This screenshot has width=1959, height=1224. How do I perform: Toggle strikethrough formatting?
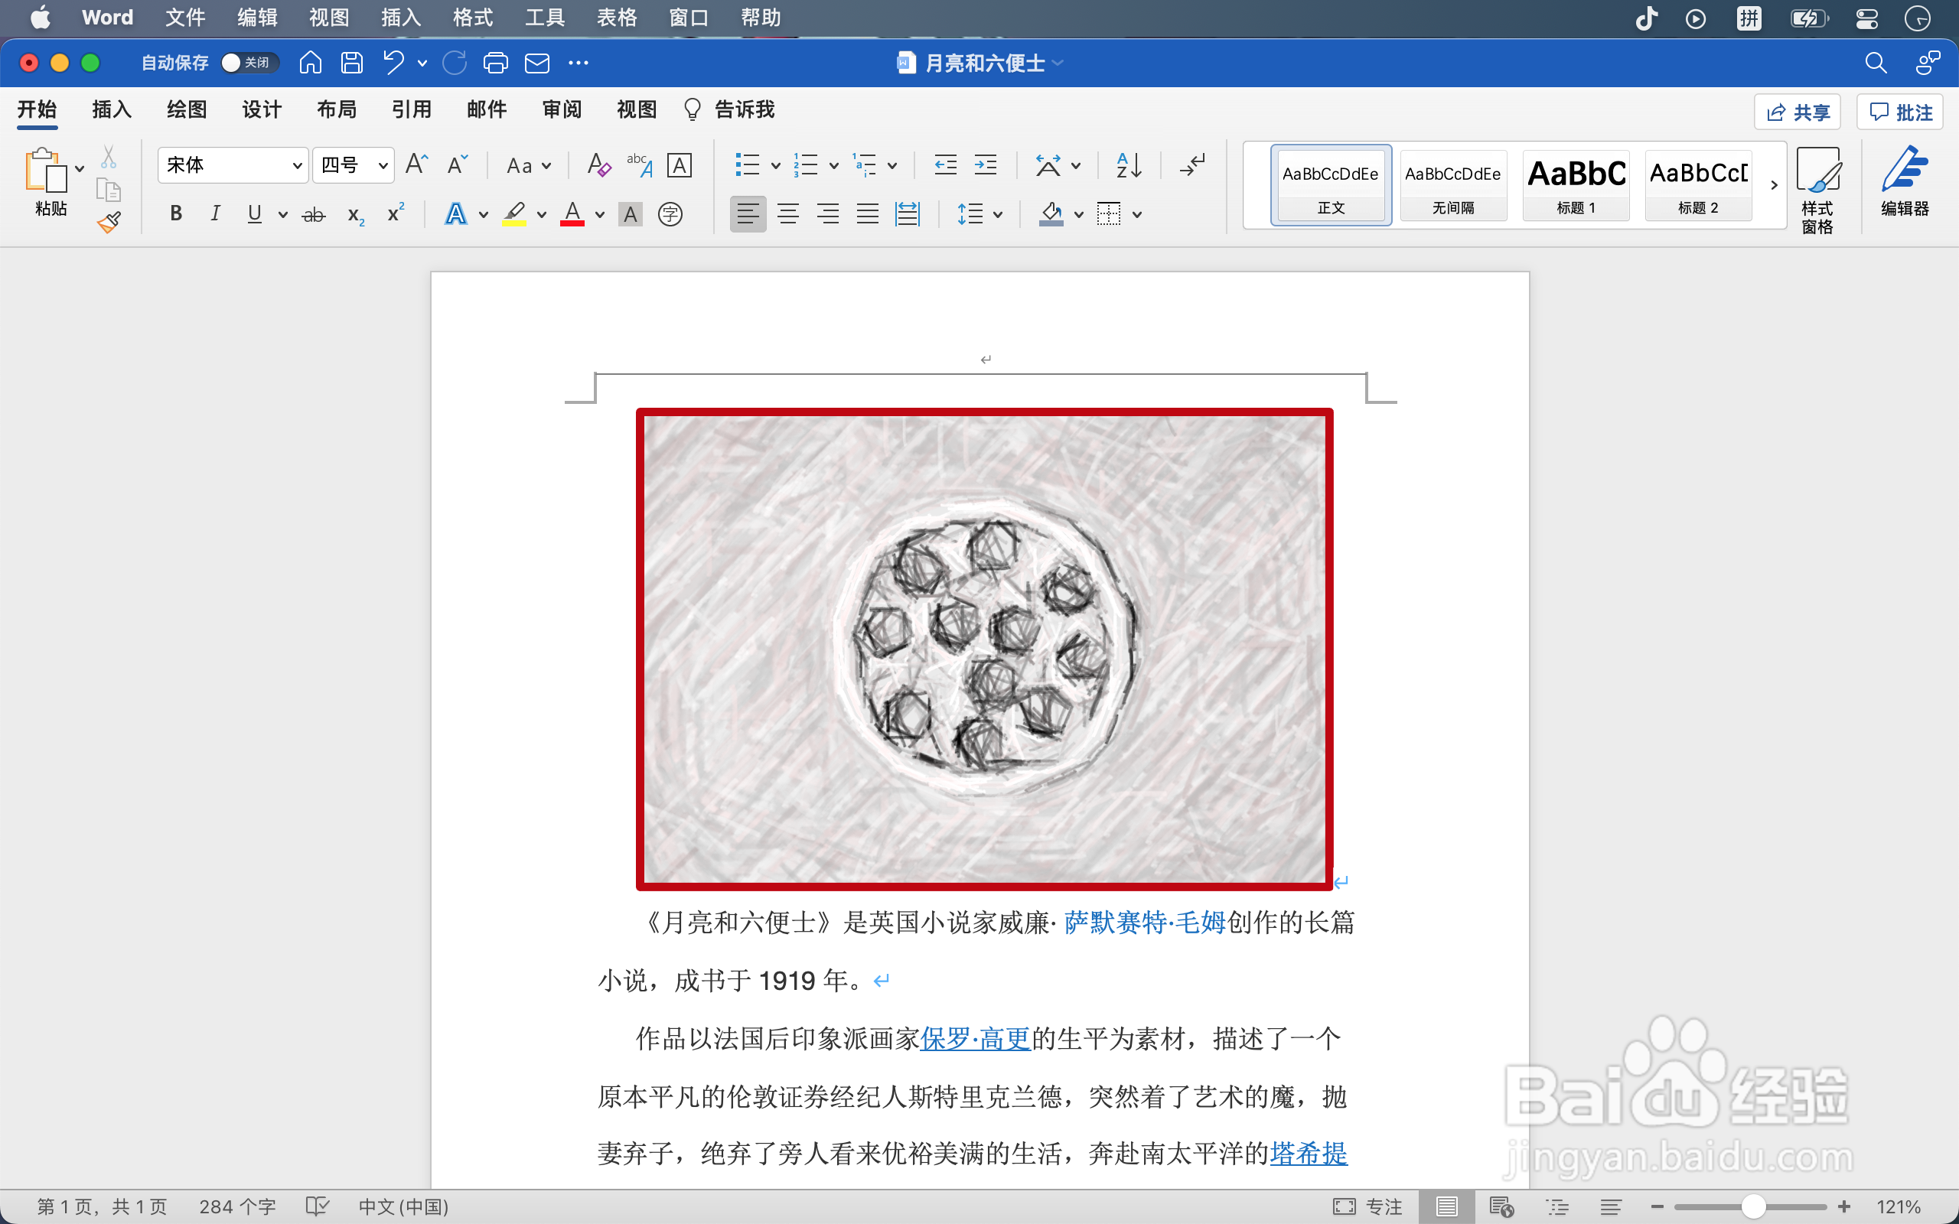(x=313, y=214)
